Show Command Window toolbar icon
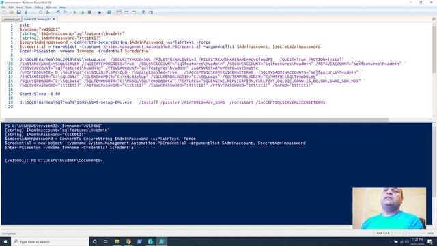Viewport: 437px width, 246px height. [143, 12]
